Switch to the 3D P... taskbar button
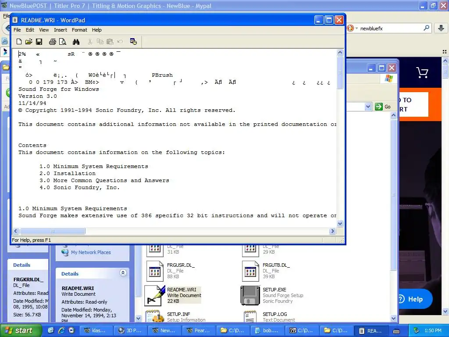The height and width of the screenshot is (337, 449). tap(130, 330)
